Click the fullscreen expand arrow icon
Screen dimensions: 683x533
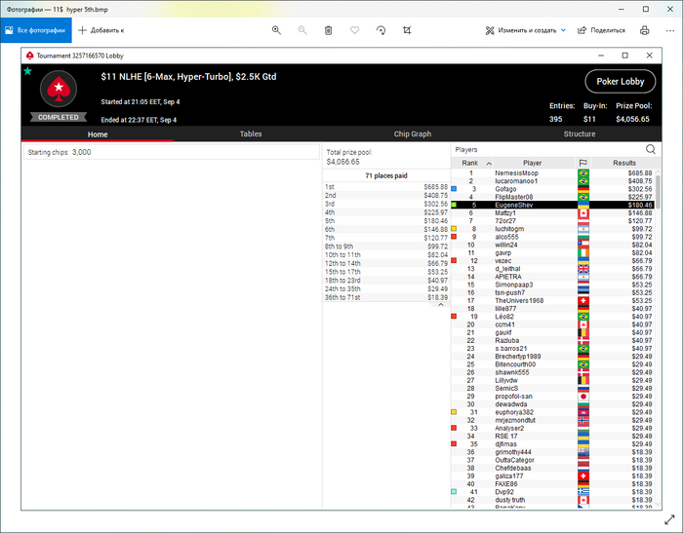click(x=669, y=519)
